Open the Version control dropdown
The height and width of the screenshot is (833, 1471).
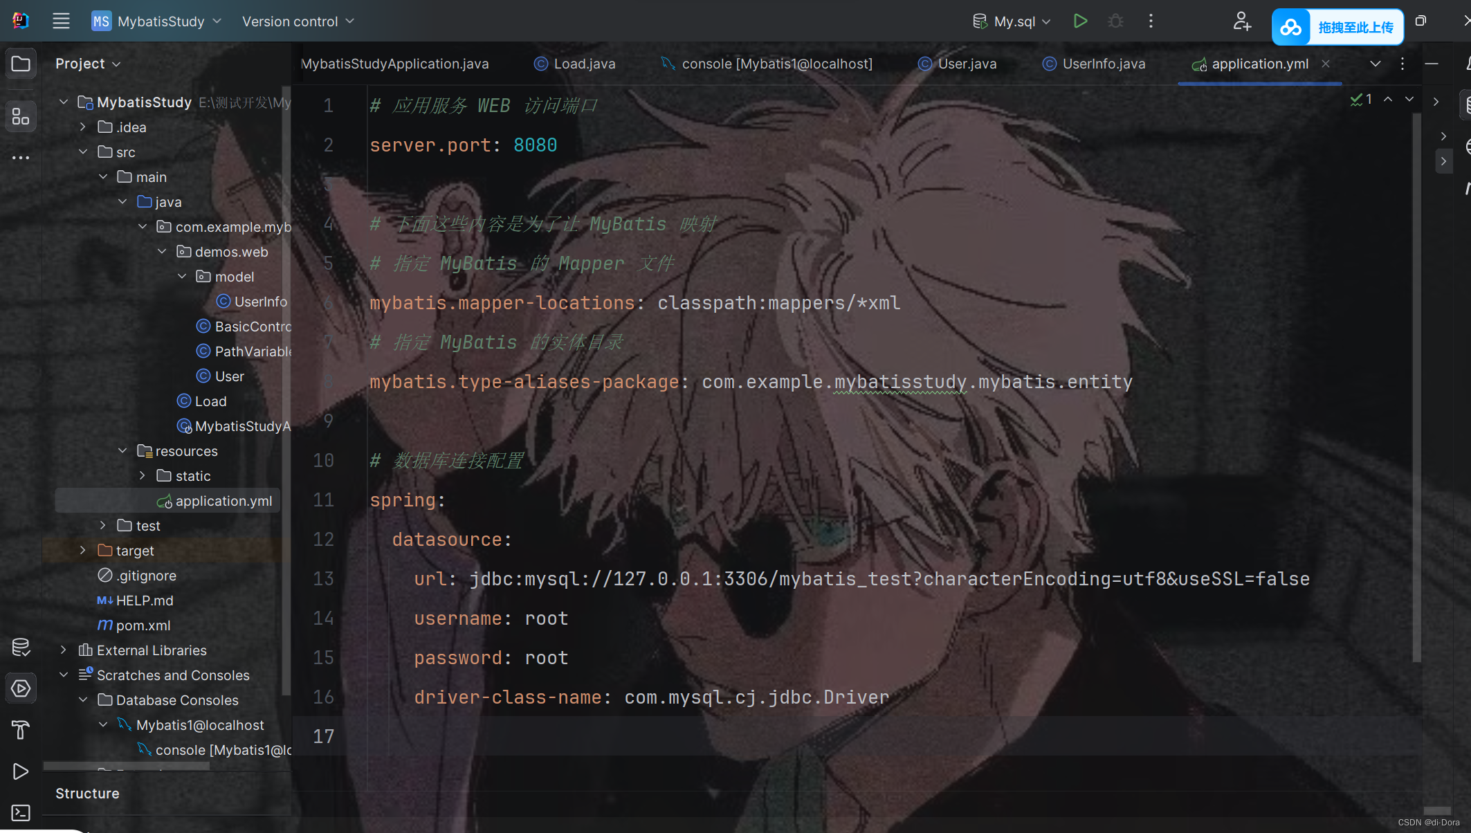(x=298, y=21)
